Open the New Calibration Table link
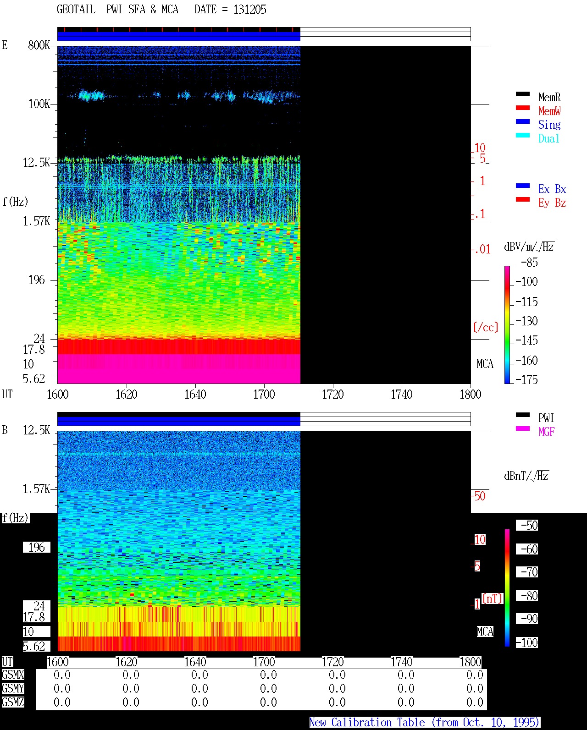This screenshot has width=587, height=730. (x=424, y=722)
